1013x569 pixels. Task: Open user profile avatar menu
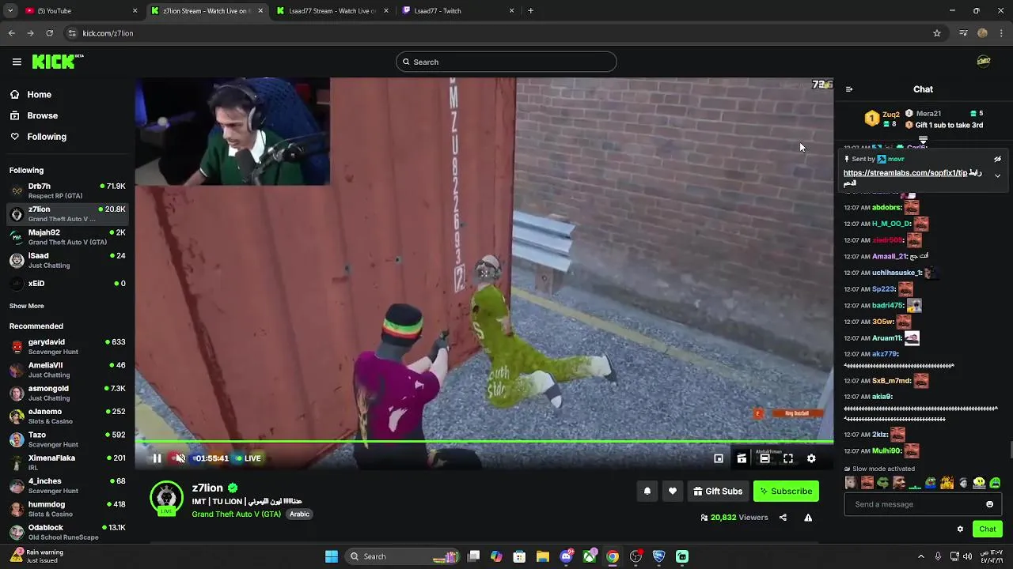984,62
